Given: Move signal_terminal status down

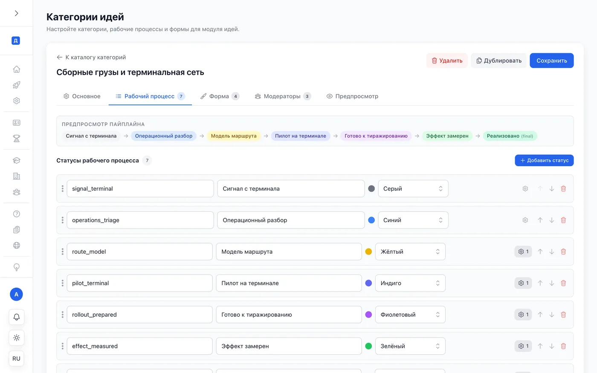Looking at the screenshot, I should (552, 188).
